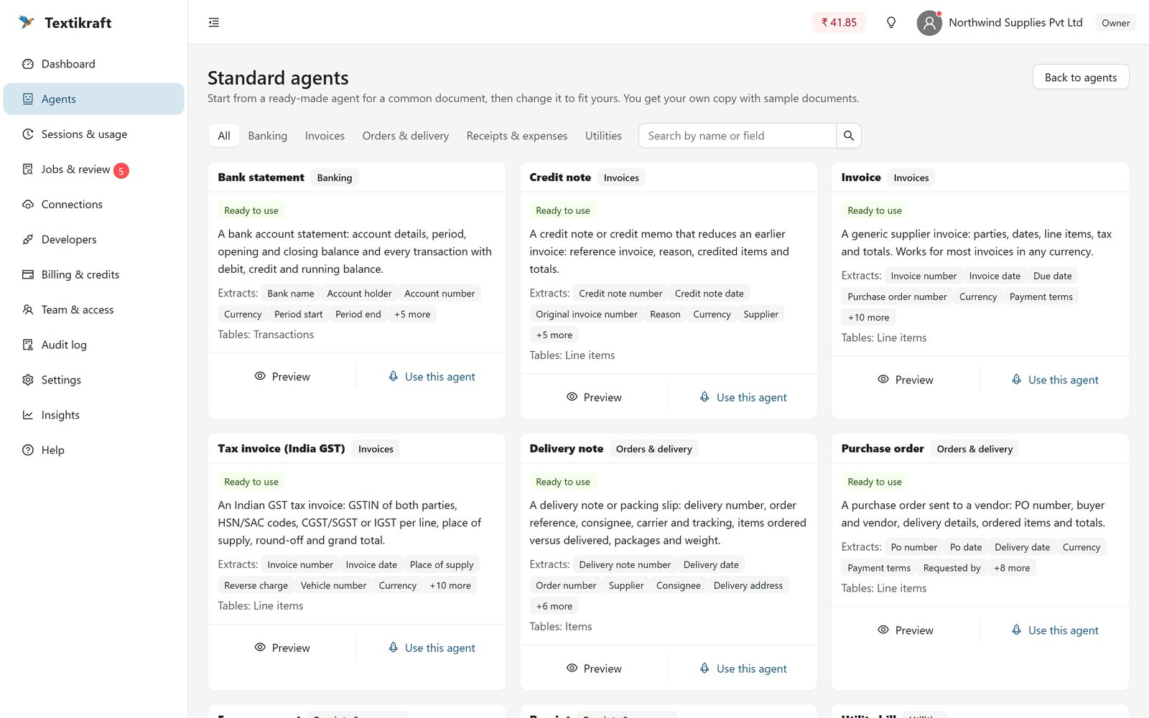Preview the Bank statement agent
The height and width of the screenshot is (718, 1149).
(x=282, y=376)
